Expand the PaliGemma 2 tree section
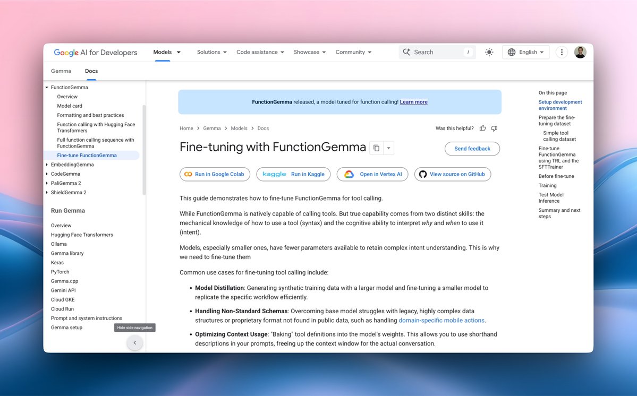The width and height of the screenshot is (637, 396). pos(47,183)
